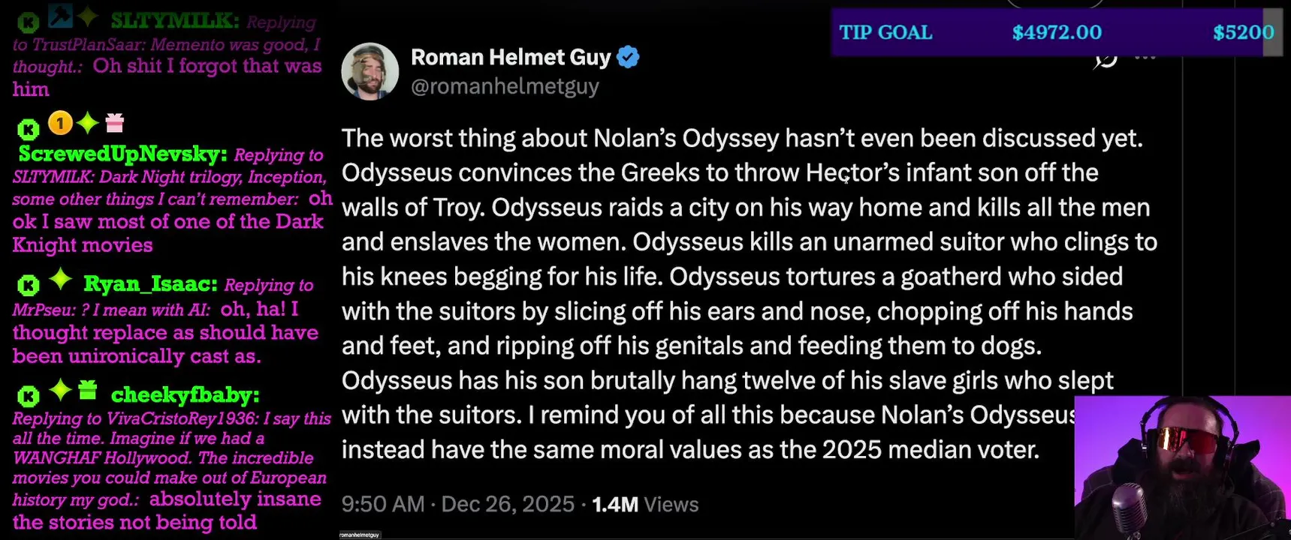1291x540 pixels.
Task: Click the SLTYMILK username in chat
Action: 174,21
